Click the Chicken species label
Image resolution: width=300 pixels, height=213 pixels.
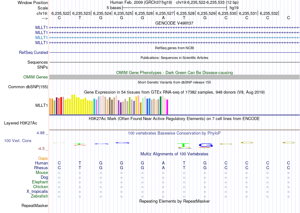tap(40, 187)
